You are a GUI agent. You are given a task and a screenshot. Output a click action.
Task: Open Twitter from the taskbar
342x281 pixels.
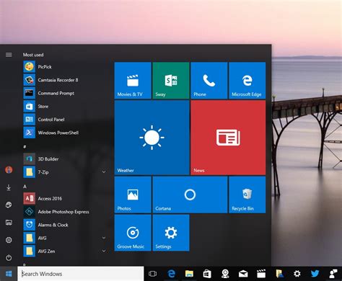[x=315, y=274]
